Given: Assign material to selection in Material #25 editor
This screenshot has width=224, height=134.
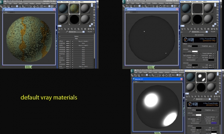Looking at the screenshot, I should [65, 29].
